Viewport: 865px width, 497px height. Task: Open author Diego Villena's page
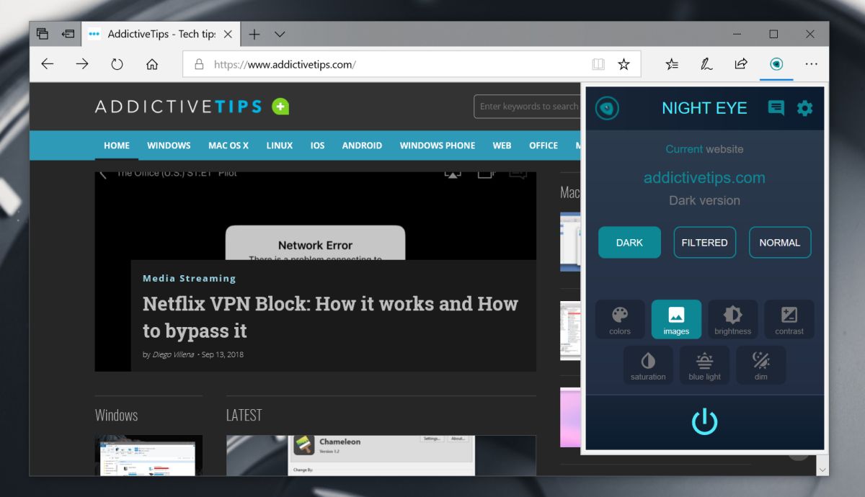click(173, 354)
